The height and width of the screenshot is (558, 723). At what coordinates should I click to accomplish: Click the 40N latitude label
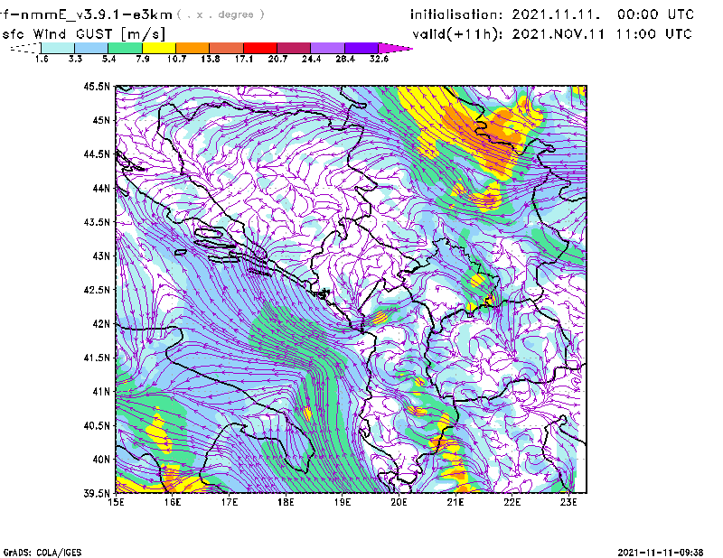pyautogui.click(x=101, y=460)
